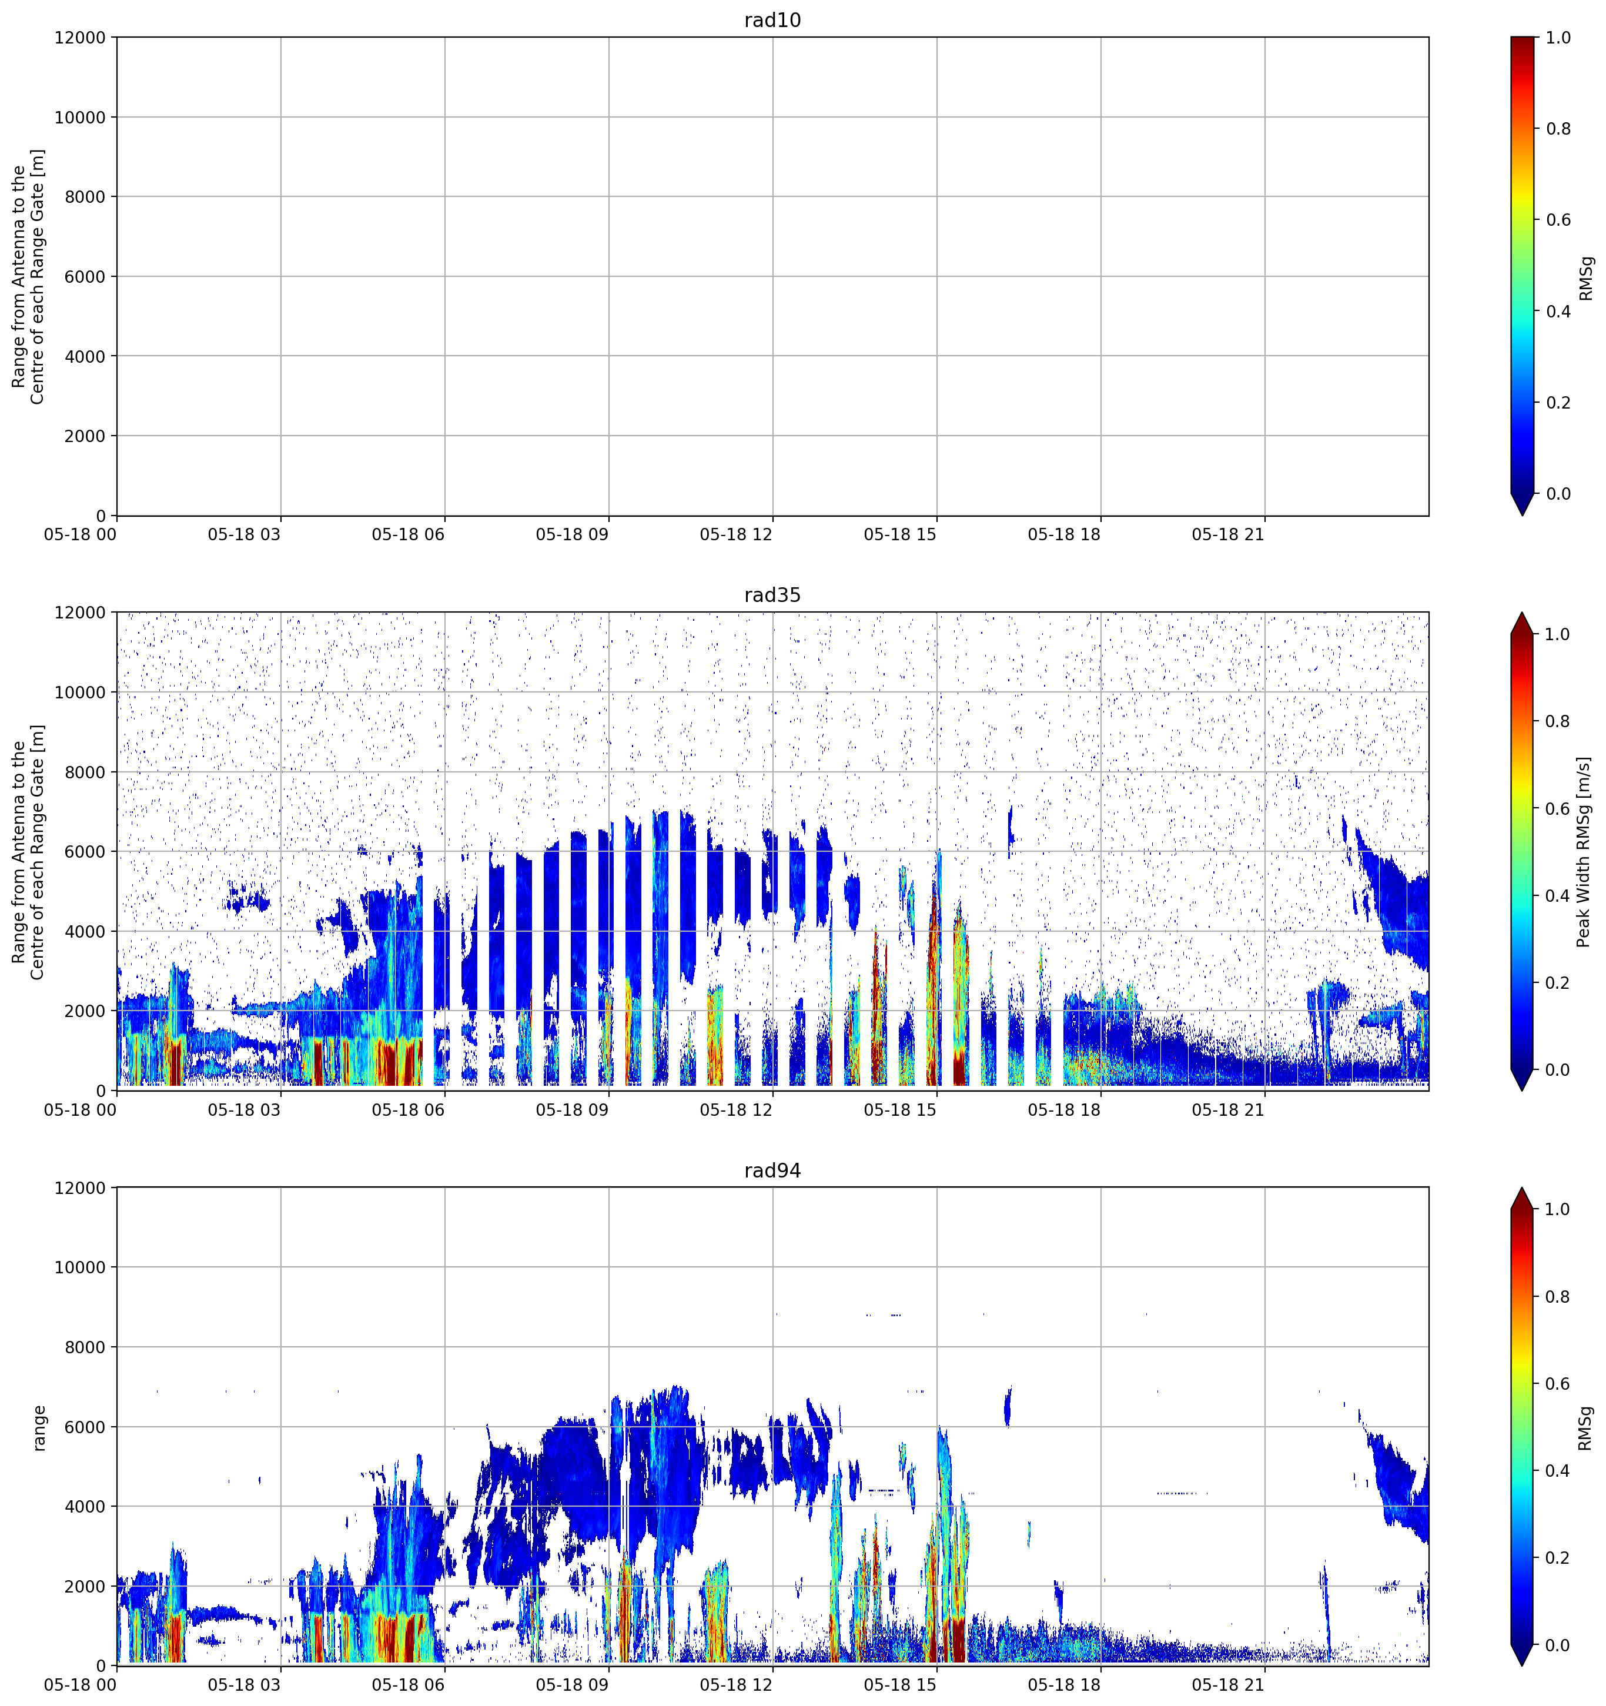Click the upper arrow tip of rad94 colorbar

pos(1522,1199)
